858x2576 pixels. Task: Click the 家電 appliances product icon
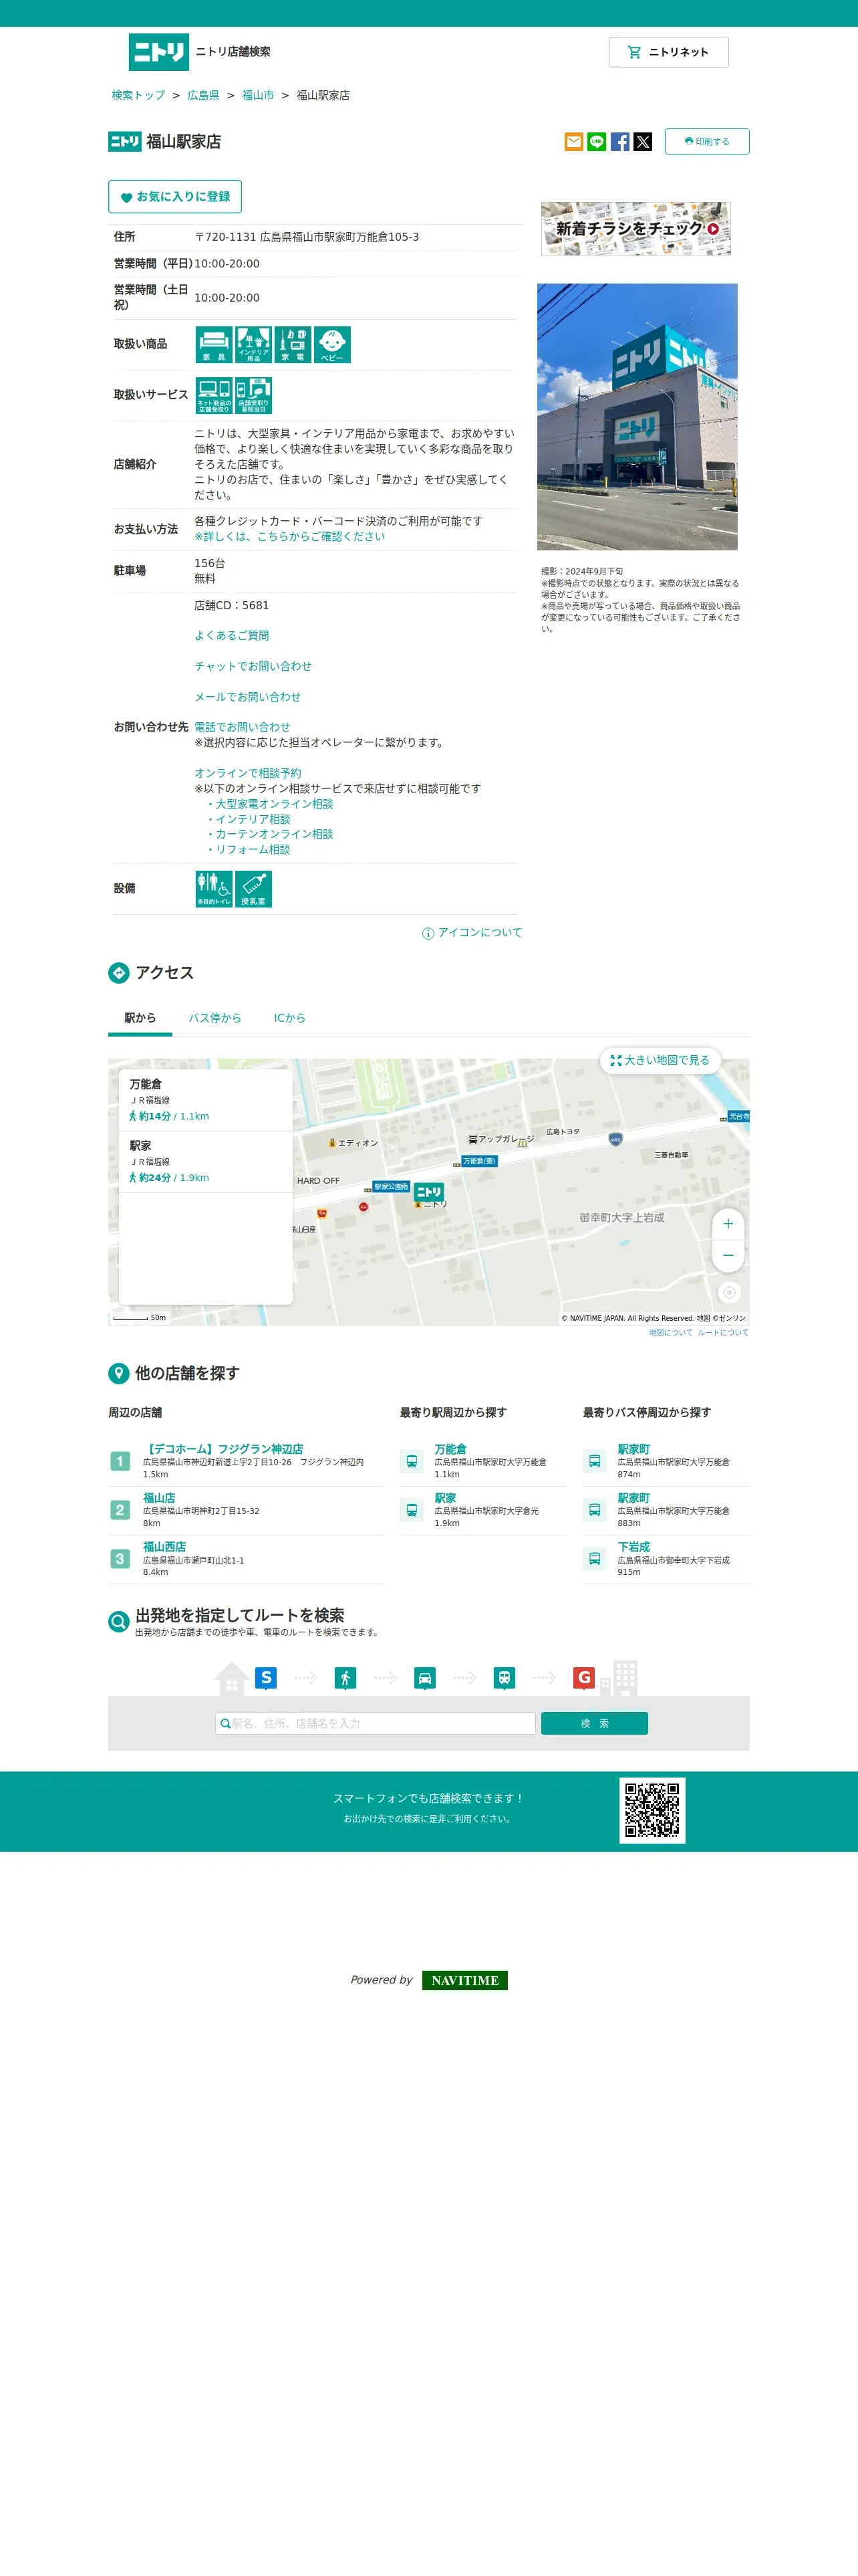tap(293, 345)
